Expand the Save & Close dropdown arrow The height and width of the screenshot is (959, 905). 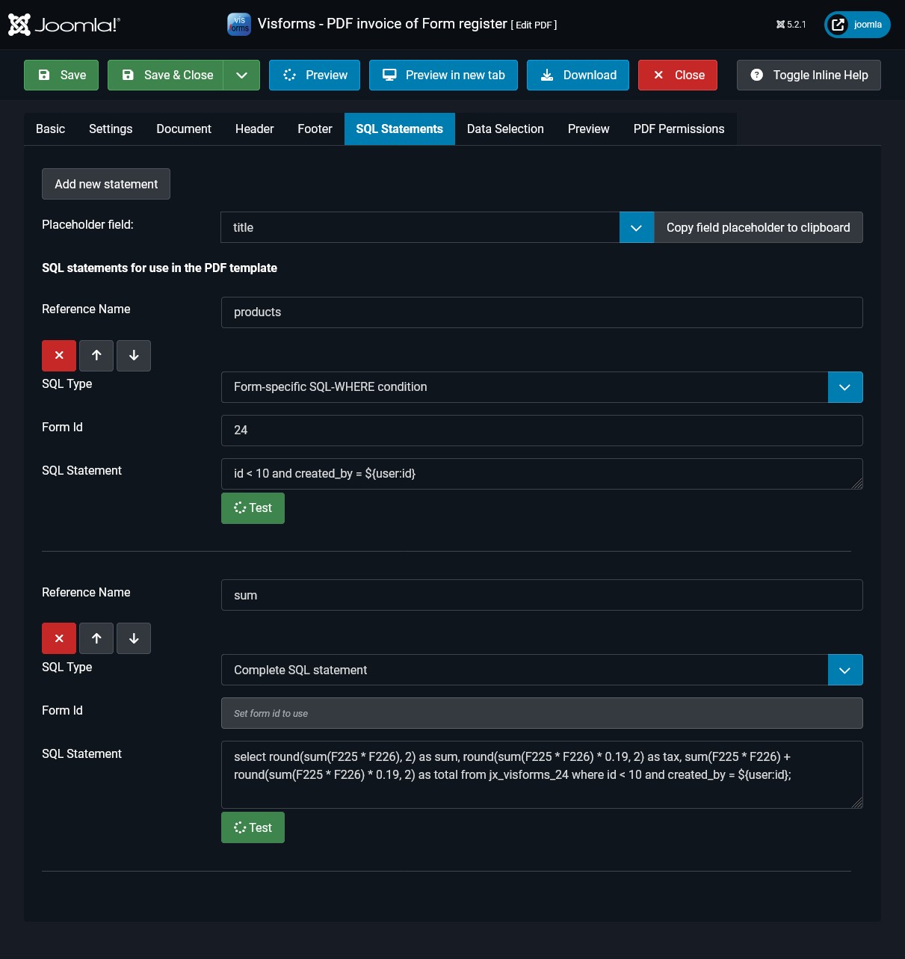(241, 75)
